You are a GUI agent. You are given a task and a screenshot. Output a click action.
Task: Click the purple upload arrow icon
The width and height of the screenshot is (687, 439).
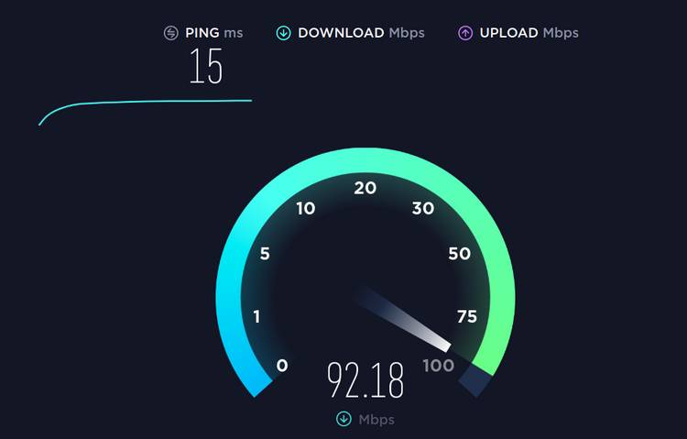[x=465, y=33]
